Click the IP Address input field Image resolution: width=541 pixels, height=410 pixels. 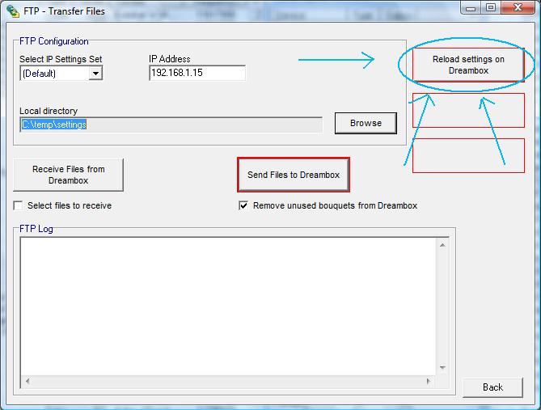197,73
